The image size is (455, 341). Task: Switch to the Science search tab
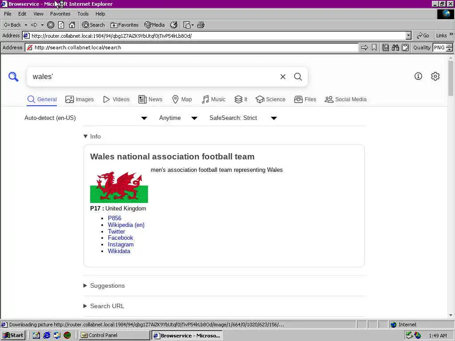[x=271, y=99]
